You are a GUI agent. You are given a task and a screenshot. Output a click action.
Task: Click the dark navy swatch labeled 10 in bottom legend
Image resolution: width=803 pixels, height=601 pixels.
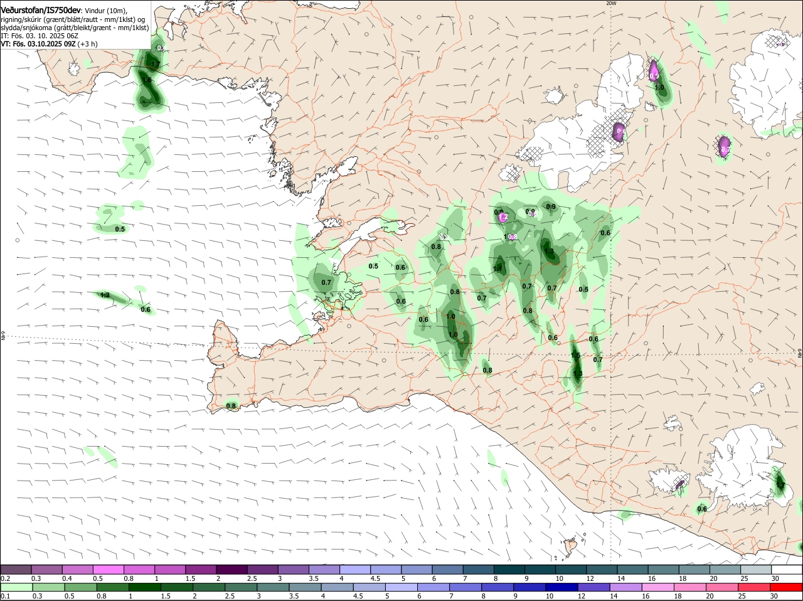tap(561, 587)
